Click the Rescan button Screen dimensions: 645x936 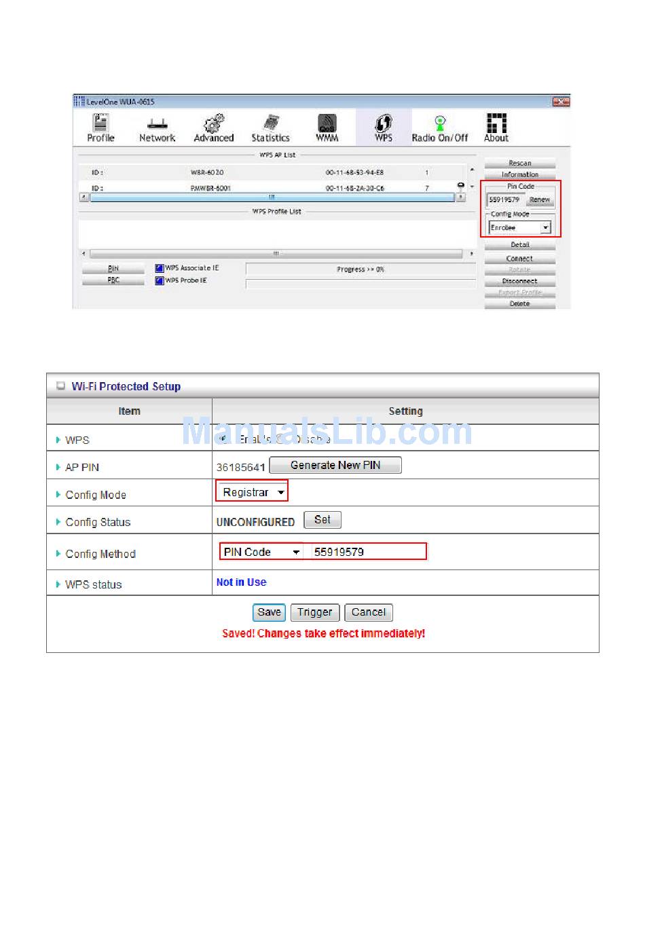point(520,163)
